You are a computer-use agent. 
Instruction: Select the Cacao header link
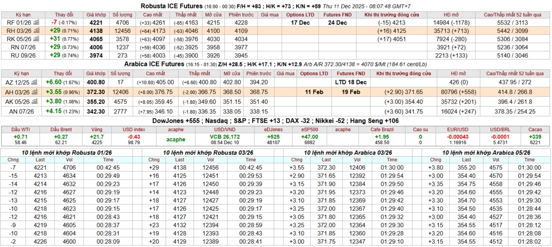[x=535, y=130]
